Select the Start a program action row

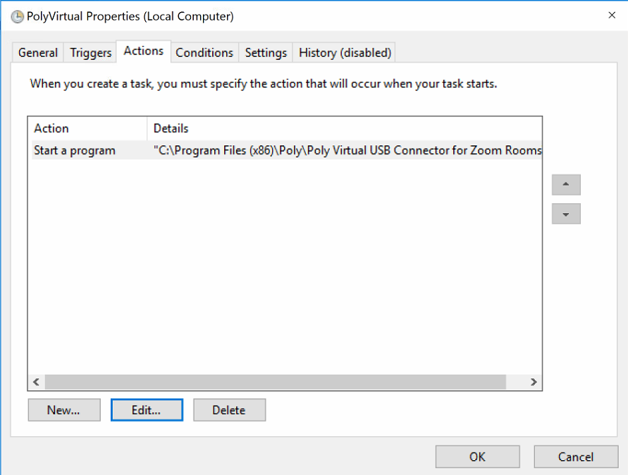click(286, 150)
